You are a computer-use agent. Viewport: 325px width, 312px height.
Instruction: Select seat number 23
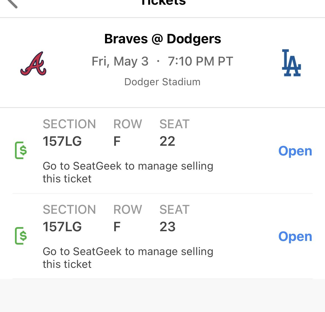coord(167,227)
